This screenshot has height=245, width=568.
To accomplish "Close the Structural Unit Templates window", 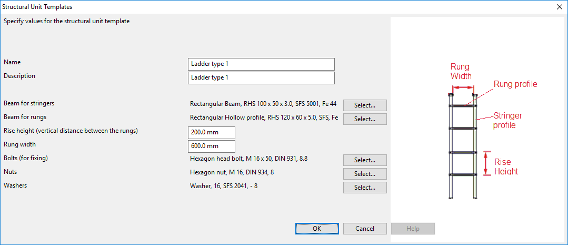I will pyautogui.click(x=559, y=7).
